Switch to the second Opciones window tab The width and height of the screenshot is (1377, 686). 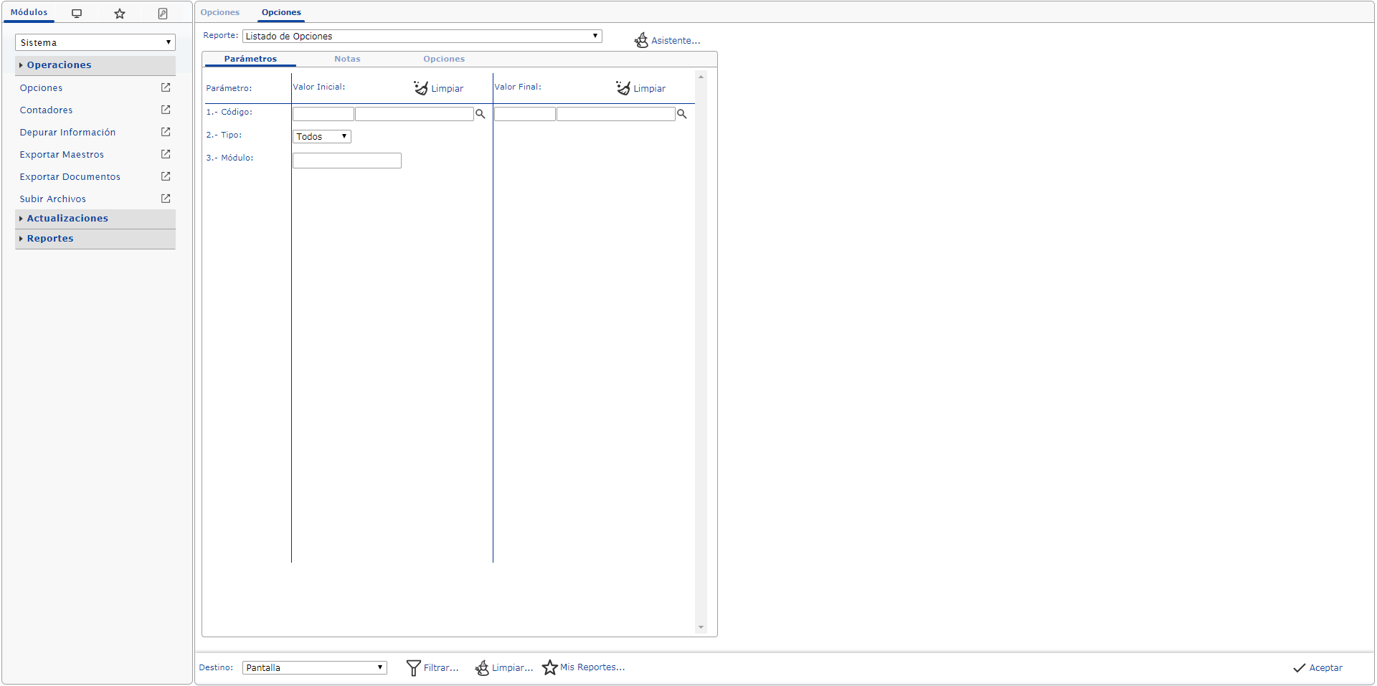281,12
